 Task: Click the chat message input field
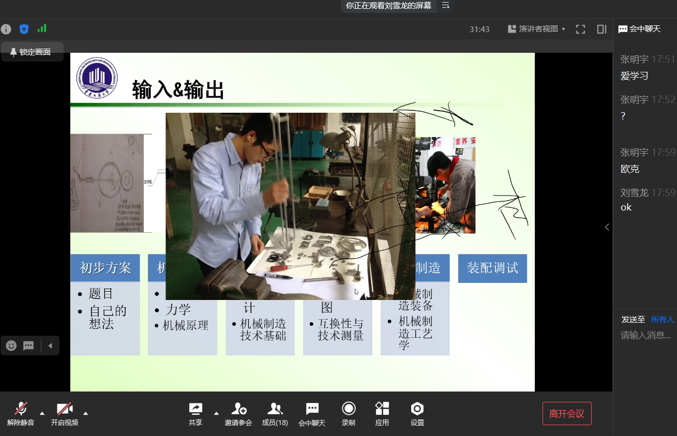[645, 336]
